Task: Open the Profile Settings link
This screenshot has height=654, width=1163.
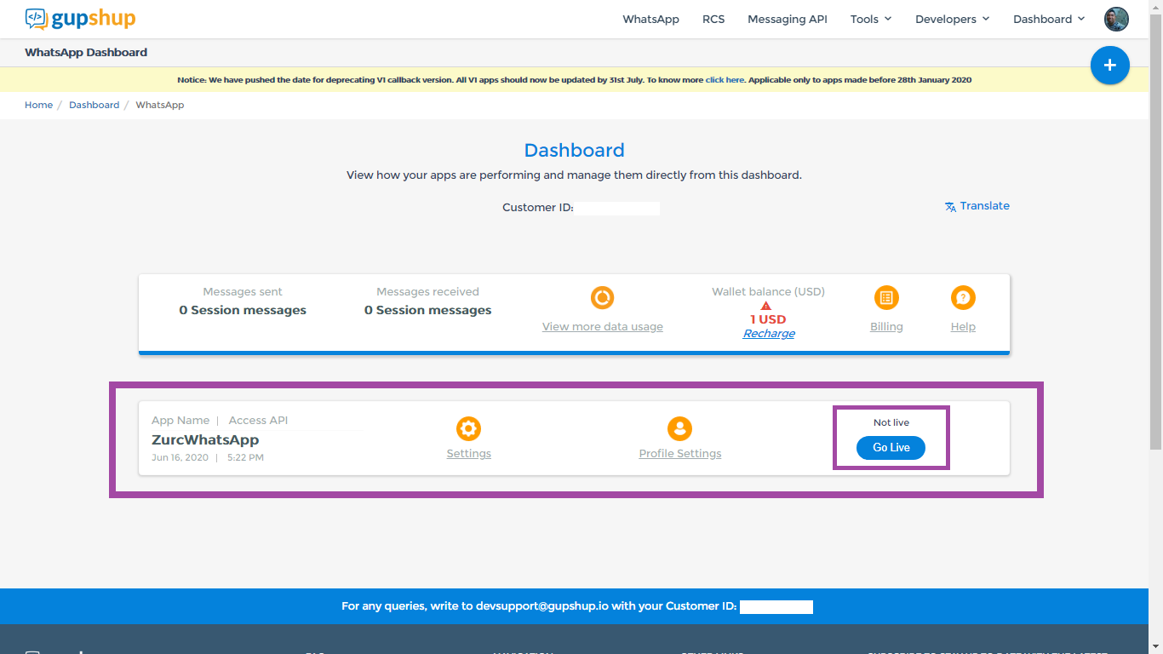Action: click(x=679, y=454)
